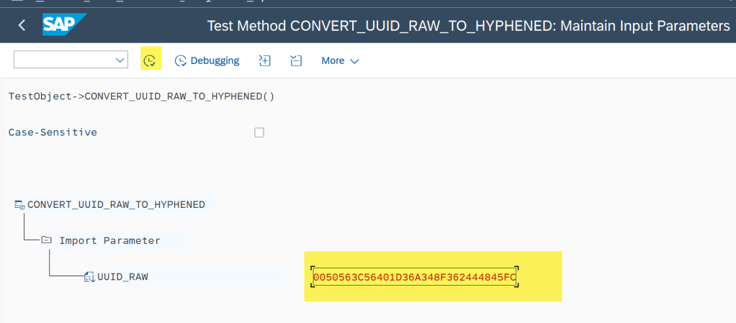
Task: Click the collapse-all icon before More
Action: coord(296,60)
